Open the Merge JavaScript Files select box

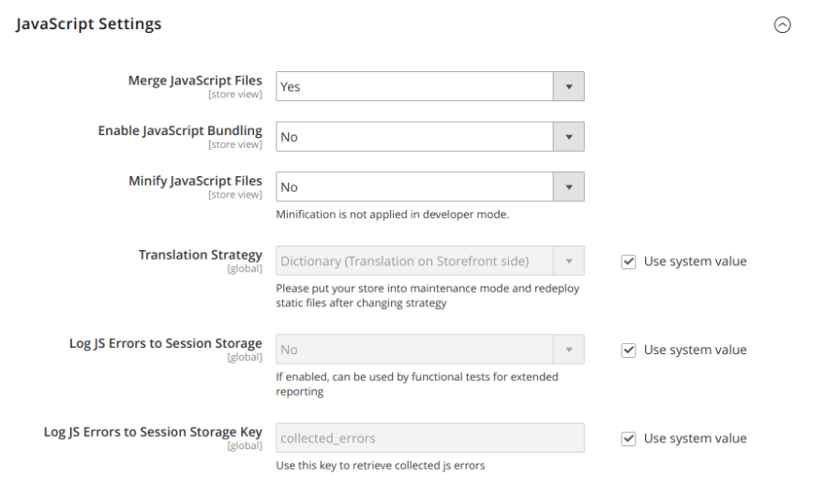tap(430, 86)
